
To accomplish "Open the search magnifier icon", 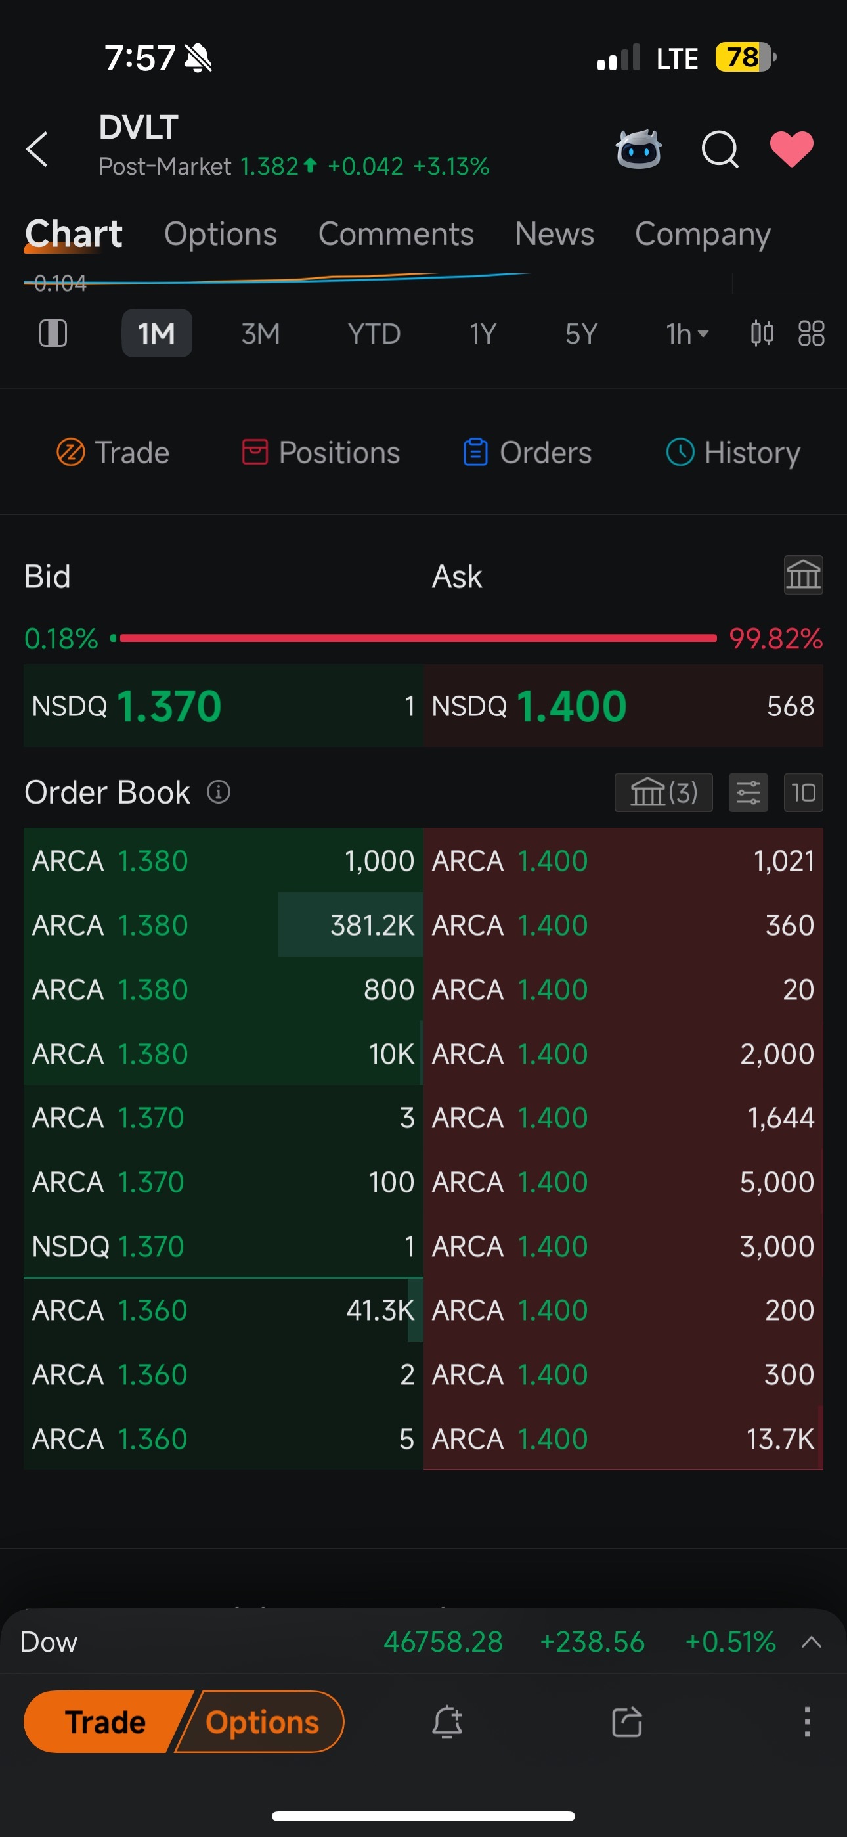I will coord(720,149).
